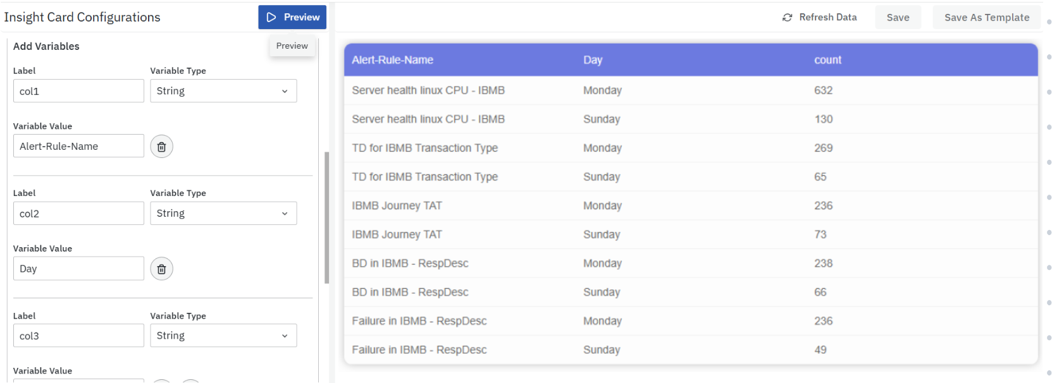Click the Day column header
1052x383 pixels.
pos(592,60)
